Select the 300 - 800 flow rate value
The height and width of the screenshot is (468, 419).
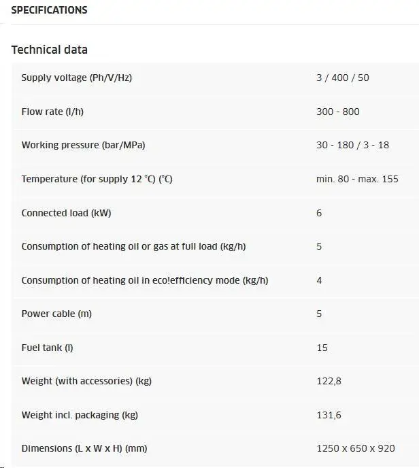338,112
